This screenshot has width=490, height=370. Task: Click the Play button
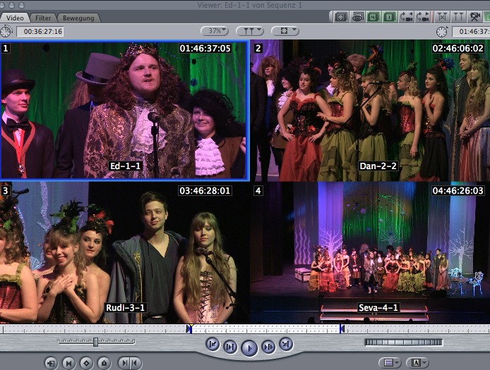[x=249, y=348]
